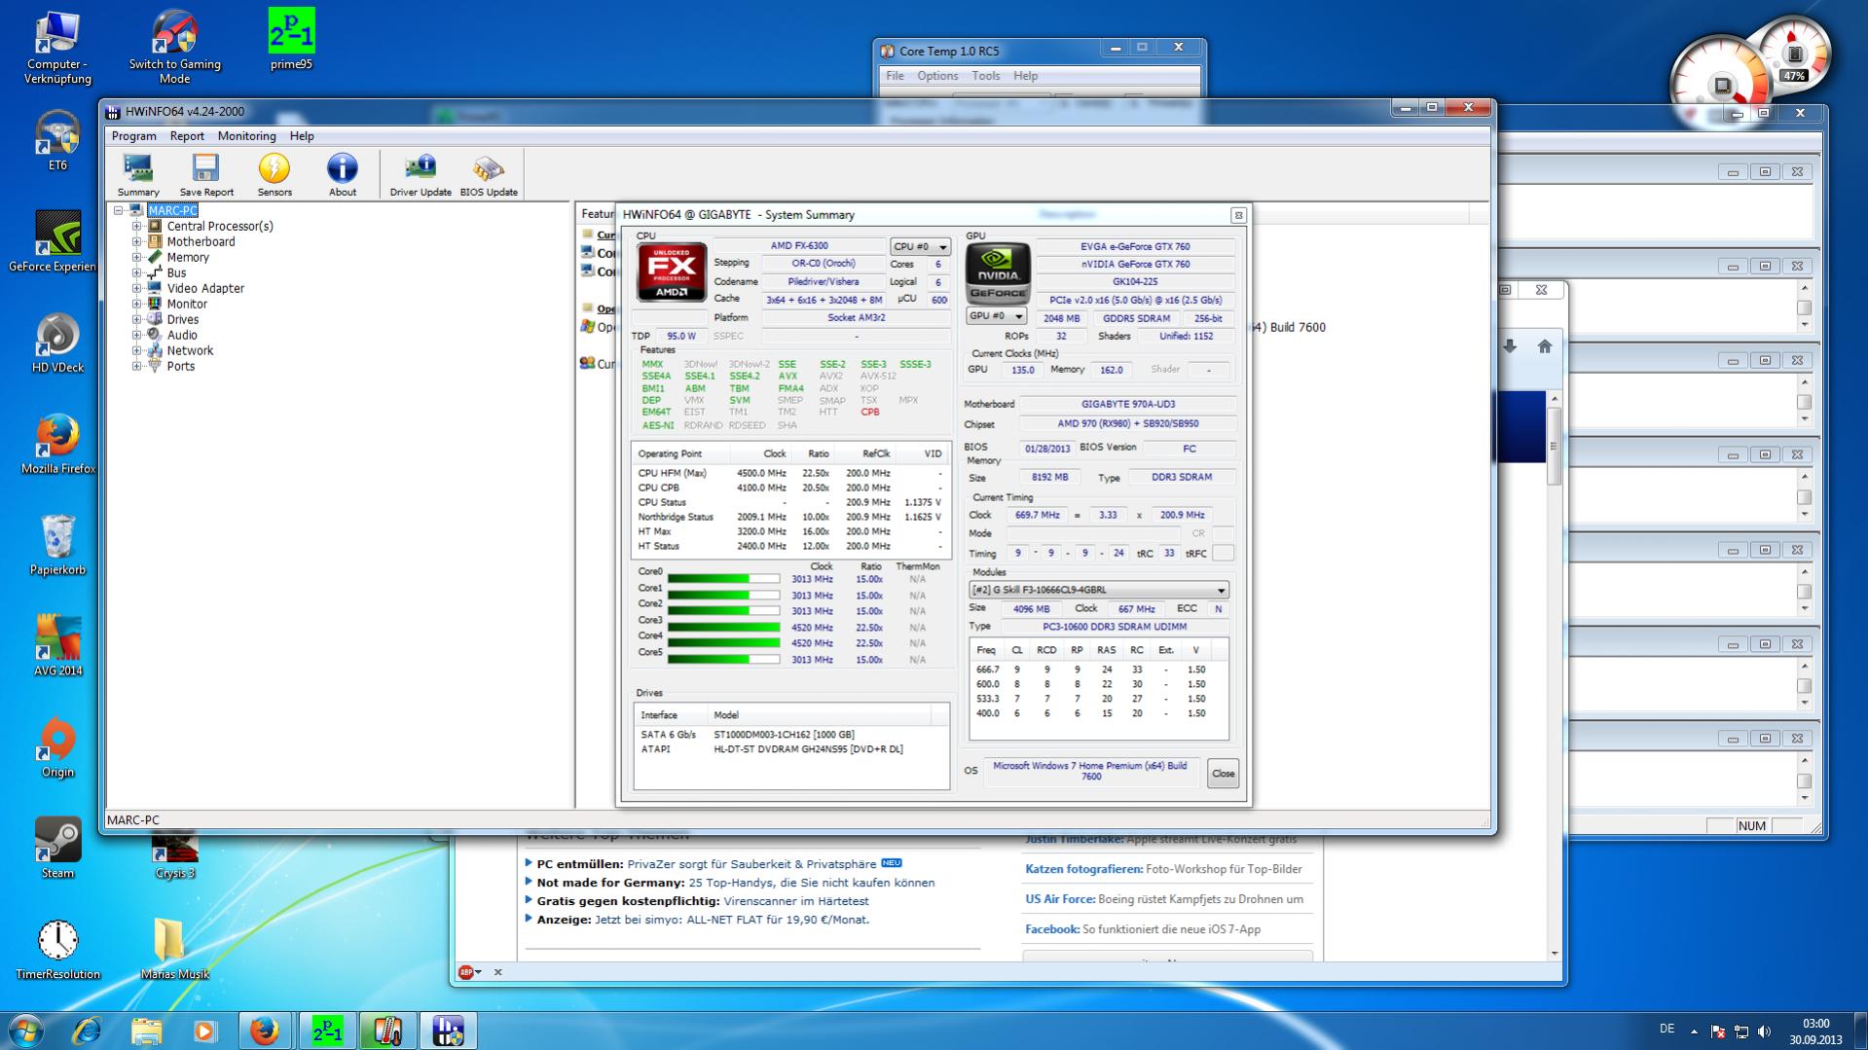
Task: Click the taskbar clock showing 03:00
Action: coord(1815,1032)
